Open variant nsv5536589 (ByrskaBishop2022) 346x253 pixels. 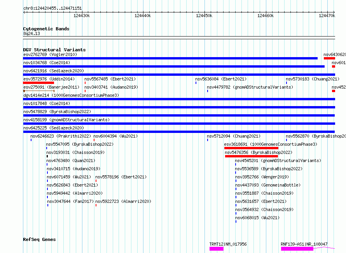coord(269,169)
